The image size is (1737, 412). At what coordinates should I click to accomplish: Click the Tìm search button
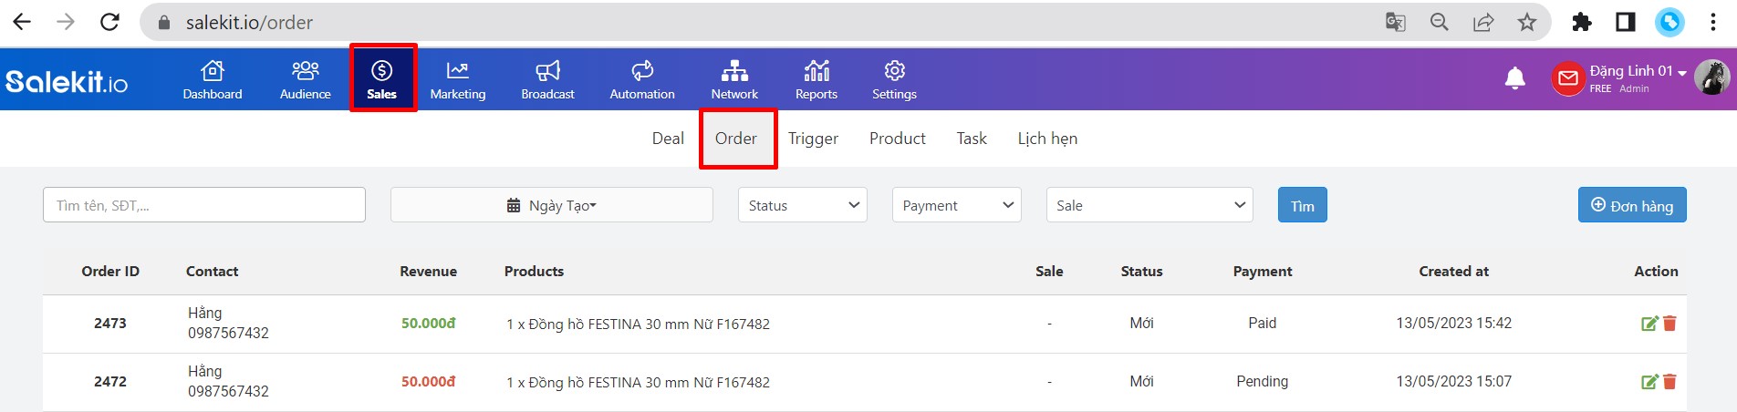click(x=1303, y=205)
